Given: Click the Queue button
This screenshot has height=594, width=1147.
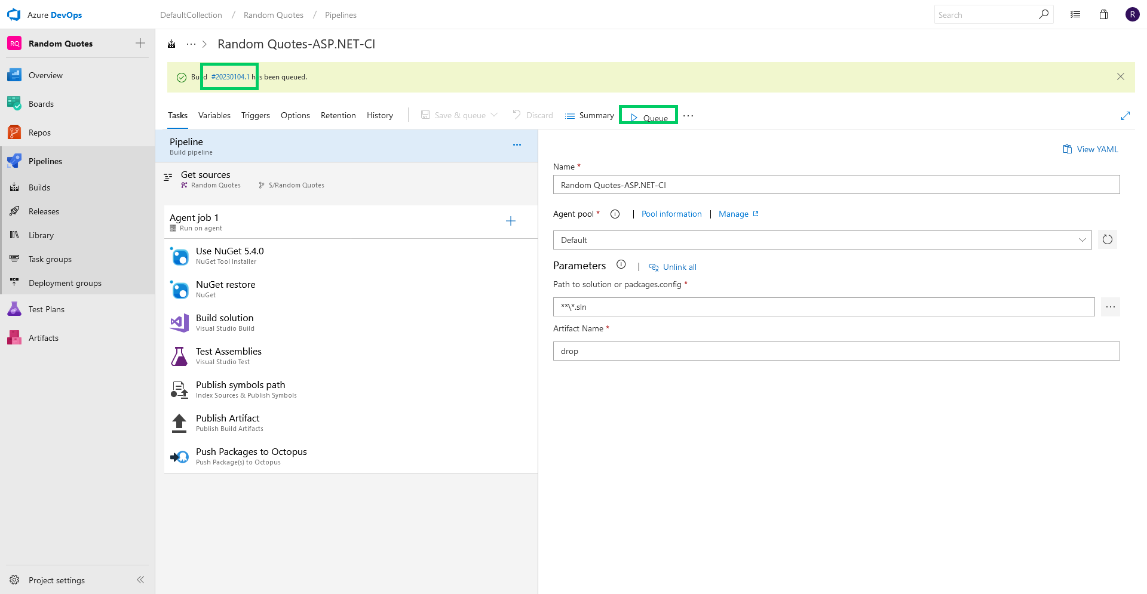Looking at the screenshot, I should click(649, 118).
